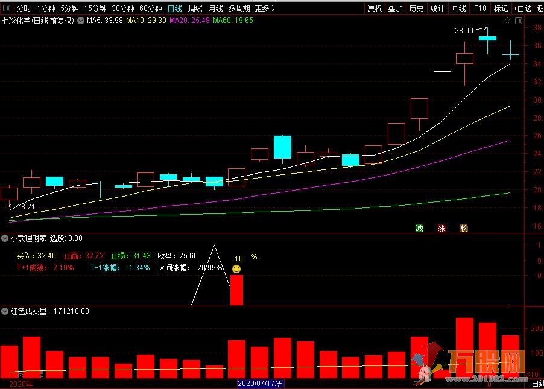Click the diamond icon at chart top-right
544x389 pixels.
pos(507,21)
